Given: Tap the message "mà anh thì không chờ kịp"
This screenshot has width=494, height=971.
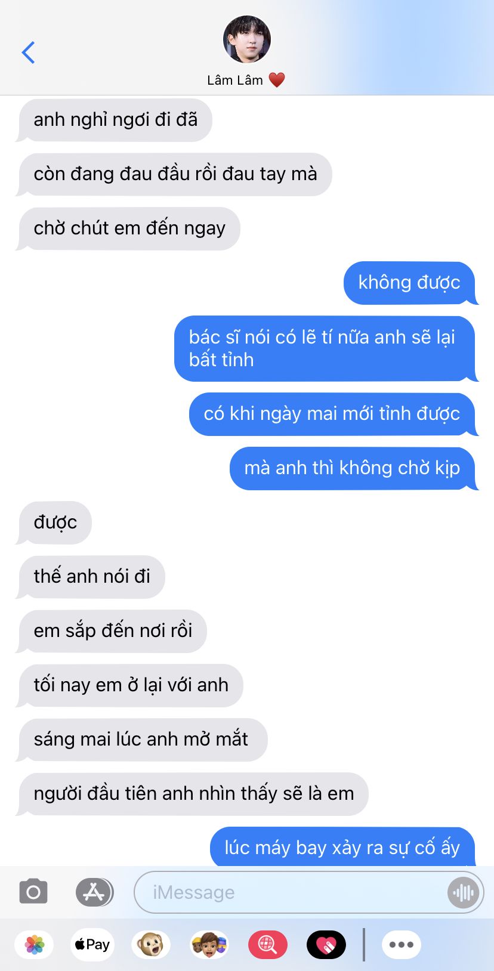Looking at the screenshot, I should click(352, 468).
